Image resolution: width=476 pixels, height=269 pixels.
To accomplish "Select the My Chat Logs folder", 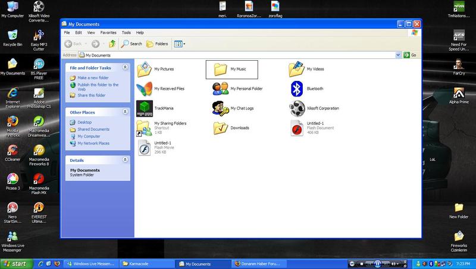I will [221, 108].
